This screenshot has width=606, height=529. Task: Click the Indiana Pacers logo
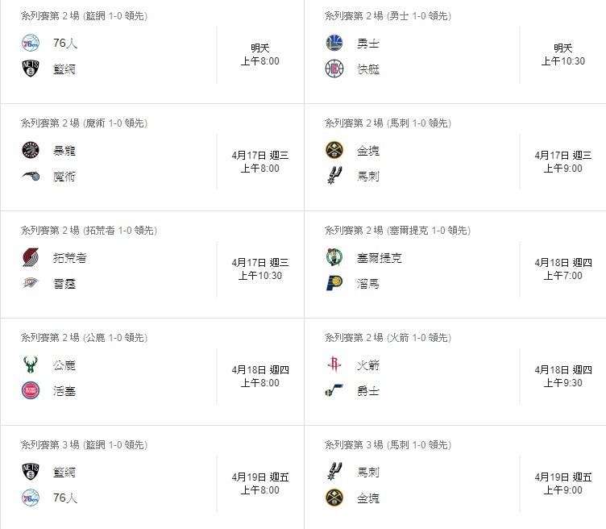click(334, 284)
